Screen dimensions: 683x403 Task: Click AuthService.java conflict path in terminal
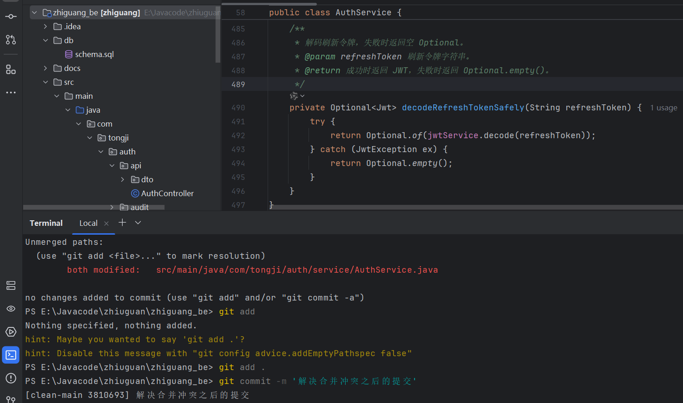(x=297, y=270)
